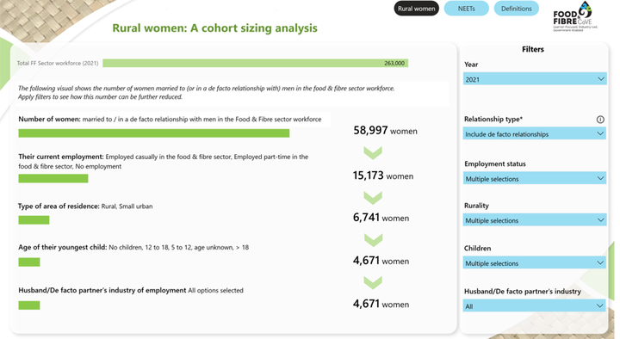
Task: Click the Food & Fibre CoVE logo
Action: click(x=575, y=16)
